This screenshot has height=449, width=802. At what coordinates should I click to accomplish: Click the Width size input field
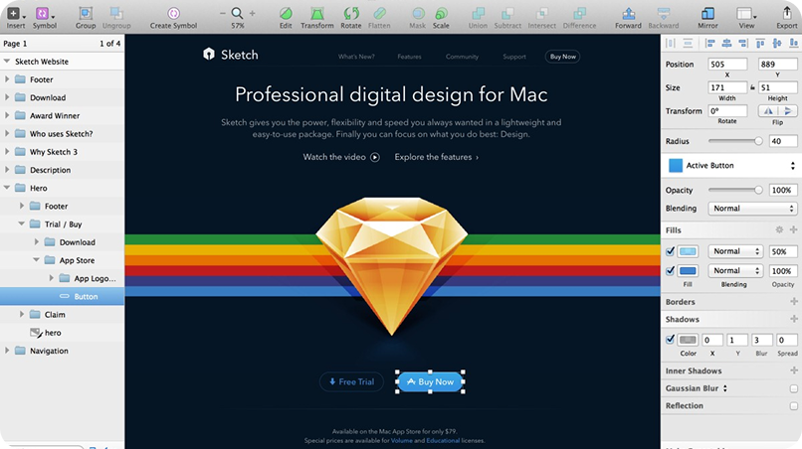click(x=728, y=87)
